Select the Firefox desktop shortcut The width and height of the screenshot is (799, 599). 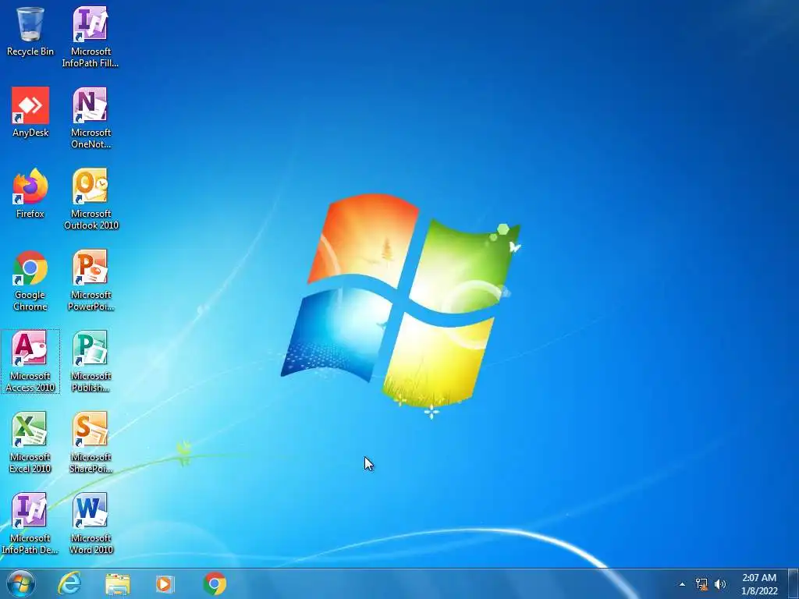click(x=30, y=193)
